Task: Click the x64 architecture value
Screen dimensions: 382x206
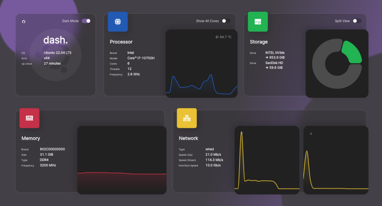Action: [47, 58]
